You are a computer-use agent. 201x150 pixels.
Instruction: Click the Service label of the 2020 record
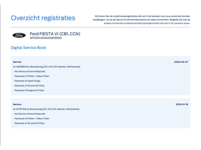click(x=17, y=62)
